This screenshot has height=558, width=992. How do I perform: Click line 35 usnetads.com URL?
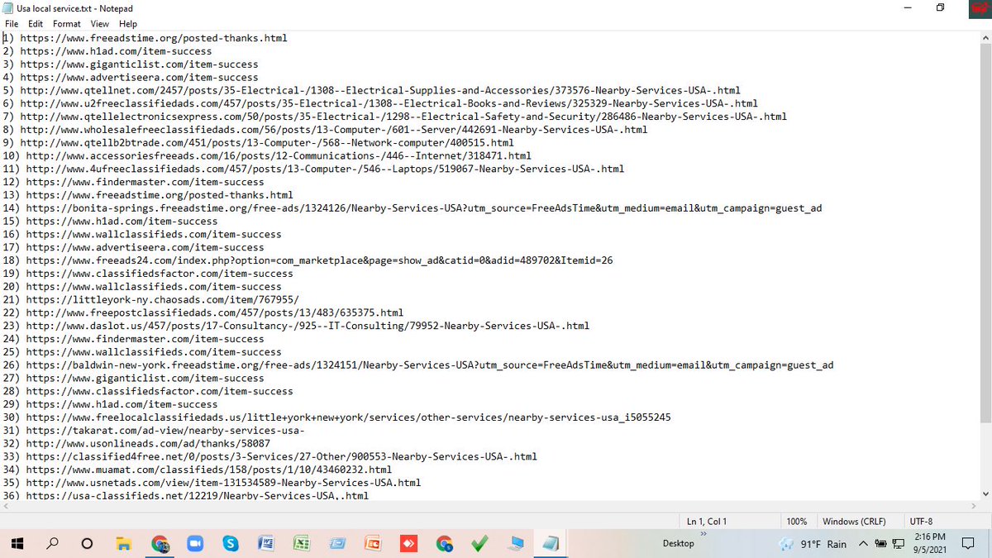tap(223, 484)
